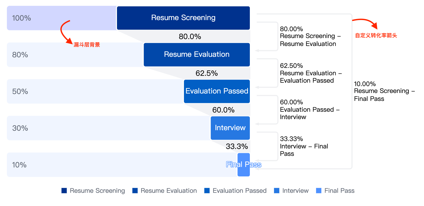
Task: Select the Interview funnel bar
Action: (x=230, y=128)
